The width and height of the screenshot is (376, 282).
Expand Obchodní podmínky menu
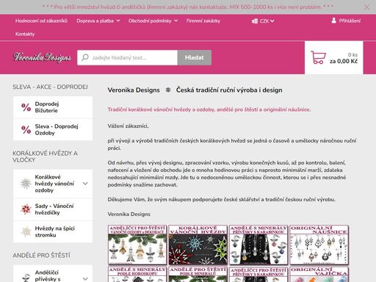[153, 21]
